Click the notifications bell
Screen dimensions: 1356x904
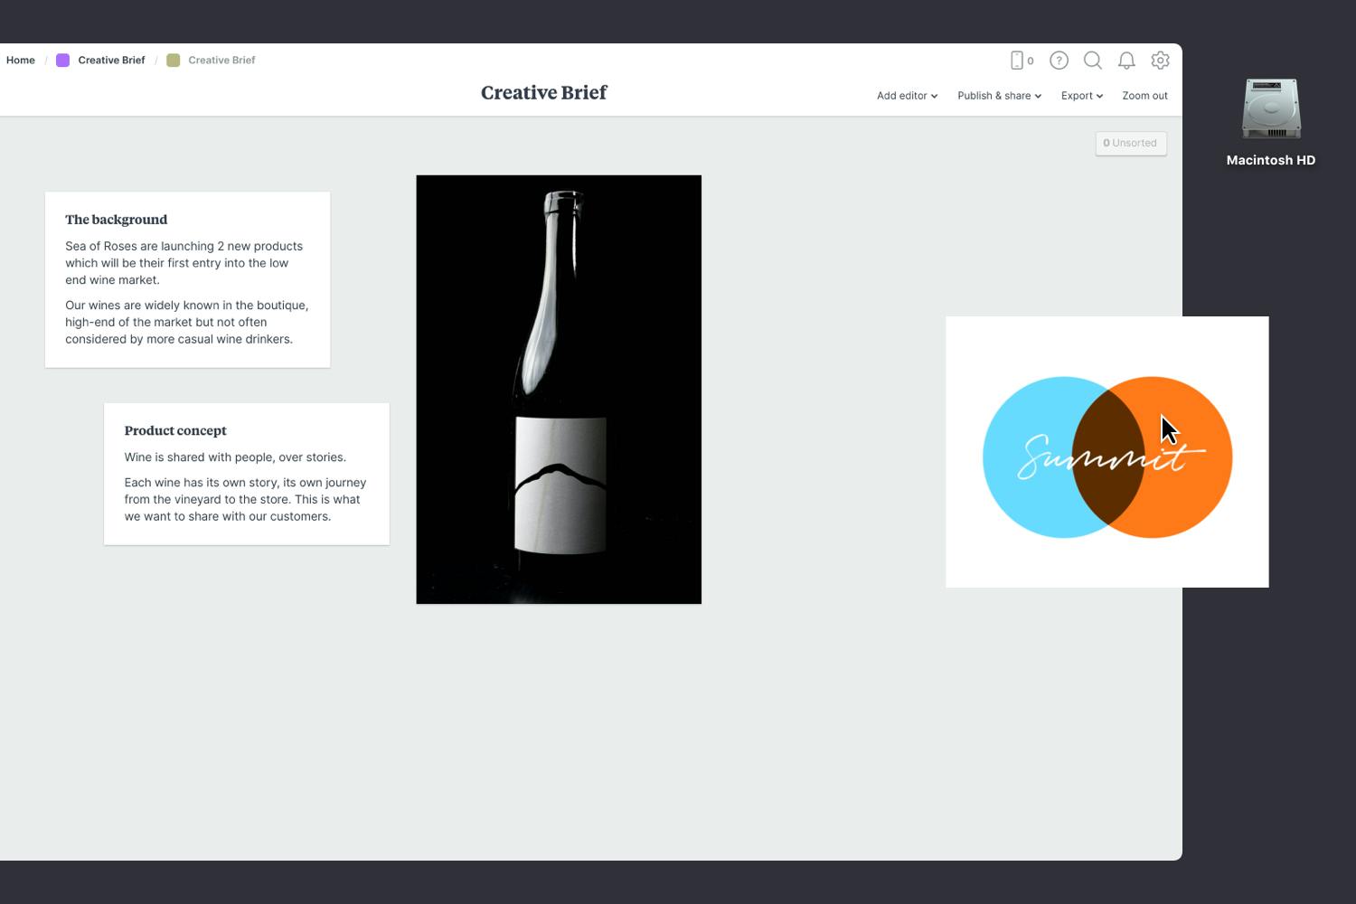click(x=1126, y=60)
